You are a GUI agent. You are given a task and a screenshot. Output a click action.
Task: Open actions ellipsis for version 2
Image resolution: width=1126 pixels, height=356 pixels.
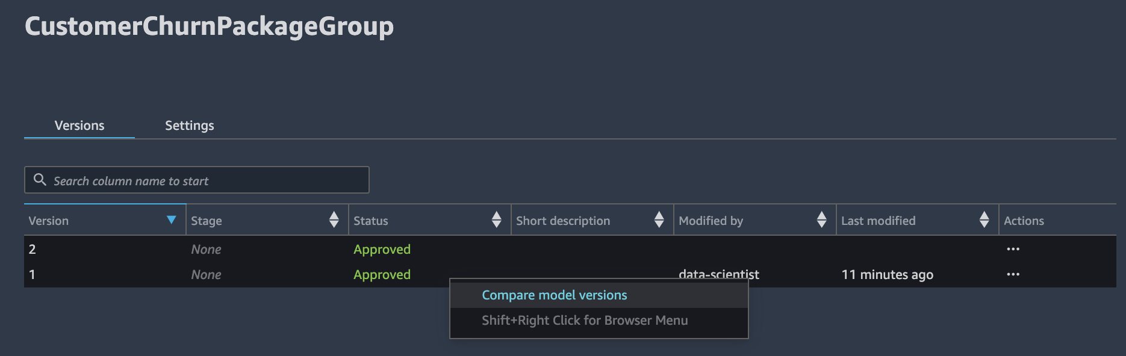click(x=1013, y=249)
